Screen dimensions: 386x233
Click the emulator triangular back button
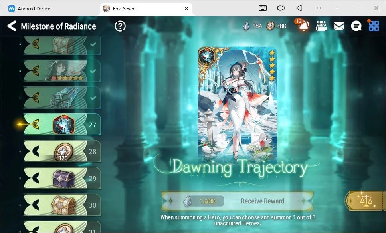pyautogui.click(x=299, y=8)
